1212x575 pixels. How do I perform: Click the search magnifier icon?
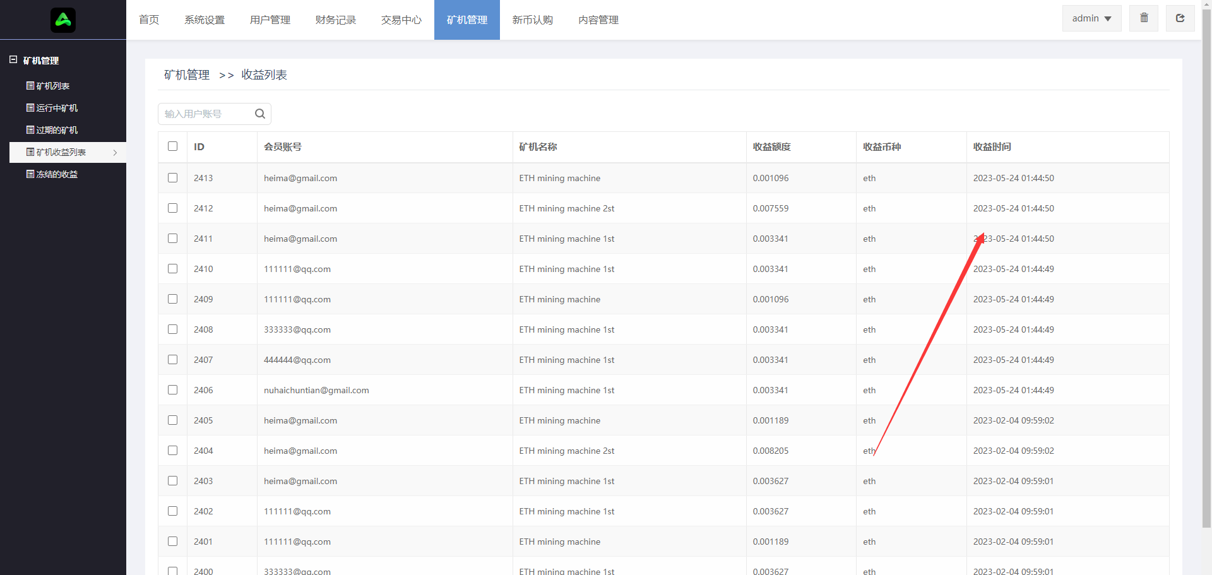(x=260, y=114)
